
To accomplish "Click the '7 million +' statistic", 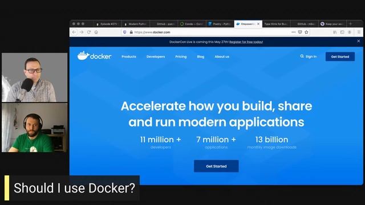I will (216, 140).
